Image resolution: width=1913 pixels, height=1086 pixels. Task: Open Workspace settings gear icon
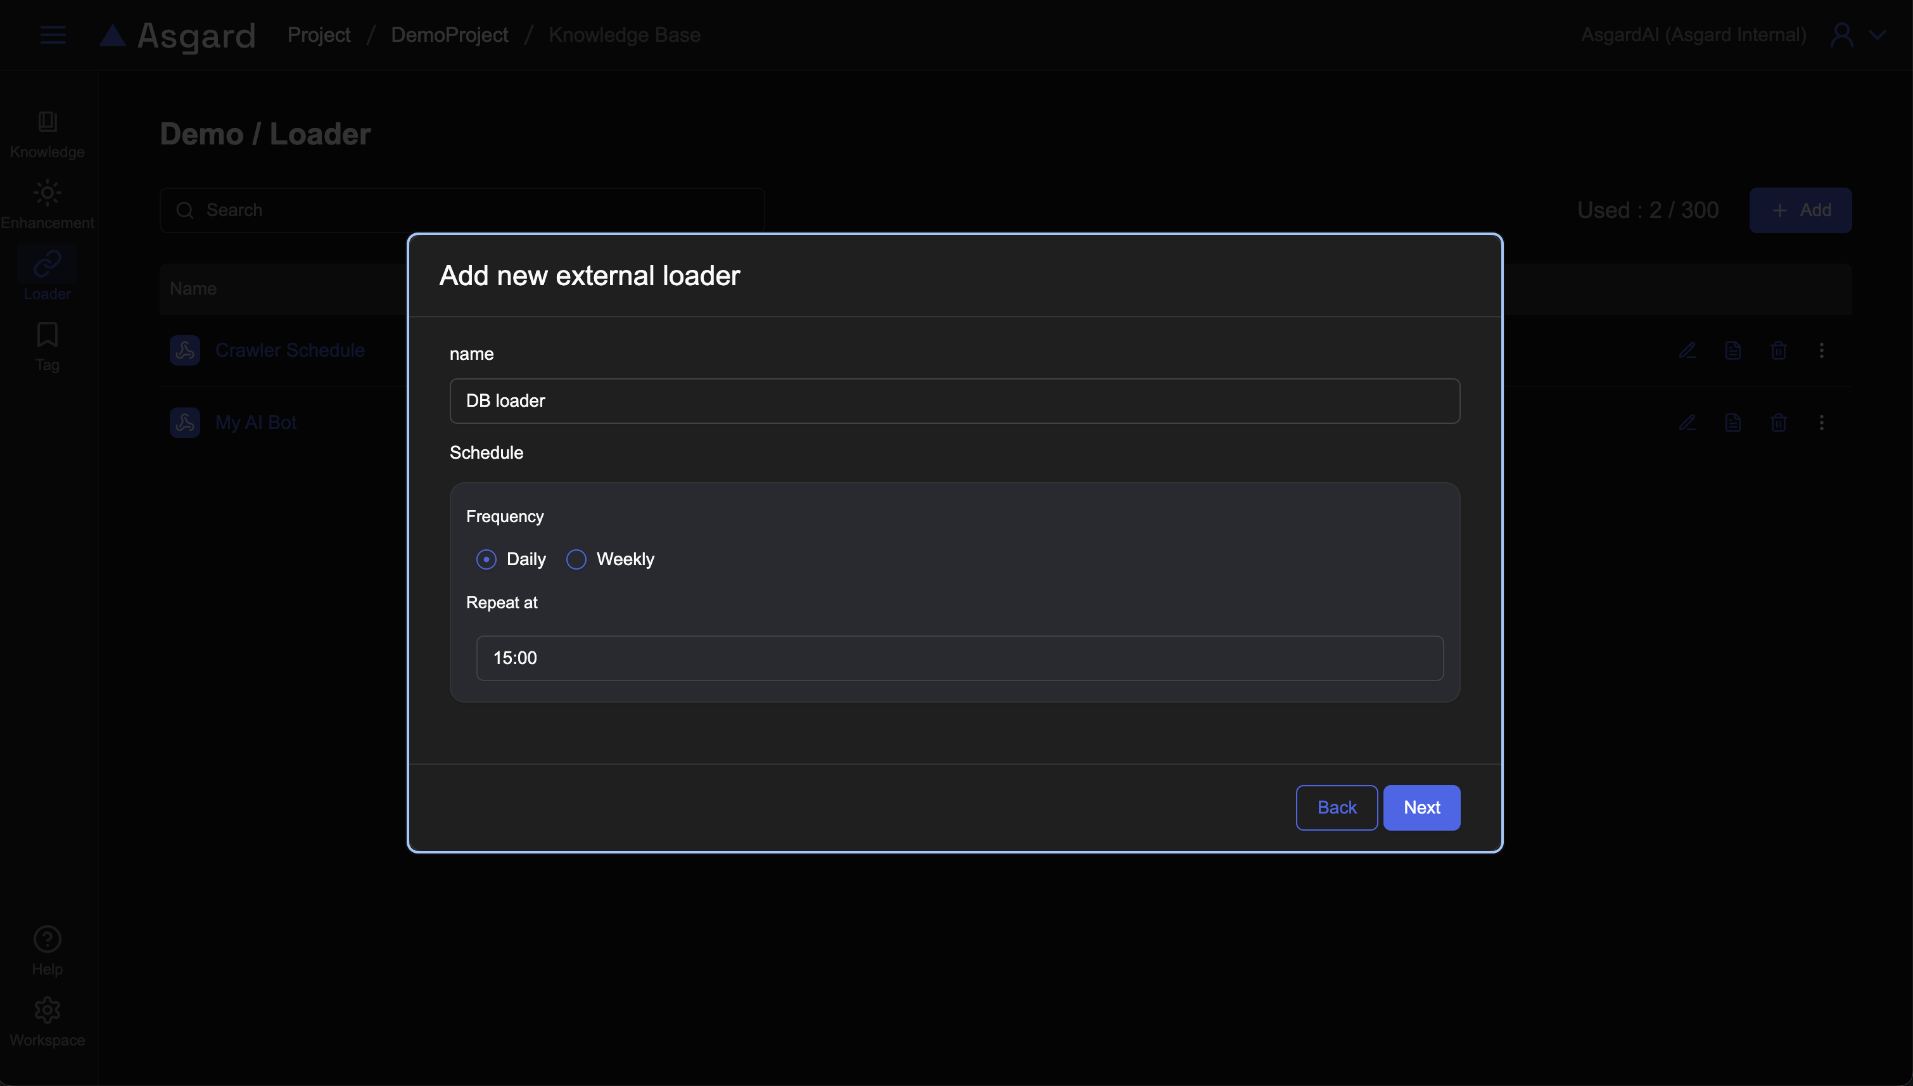point(47,1011)
